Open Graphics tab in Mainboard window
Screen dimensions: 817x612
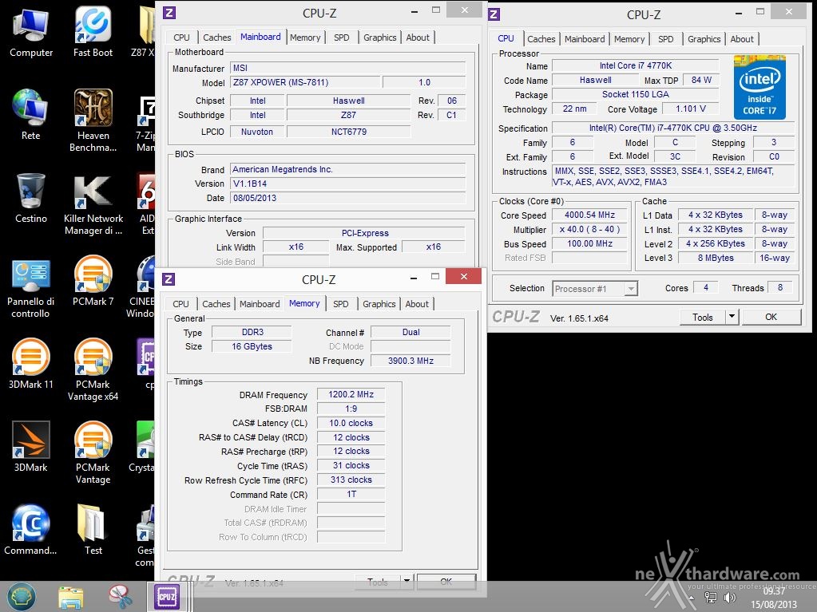click(380, 38)
